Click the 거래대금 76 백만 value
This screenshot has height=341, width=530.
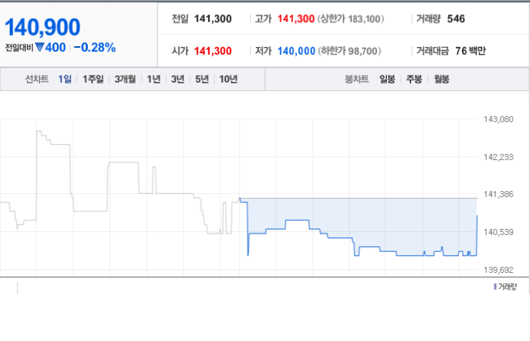point(470,51)
